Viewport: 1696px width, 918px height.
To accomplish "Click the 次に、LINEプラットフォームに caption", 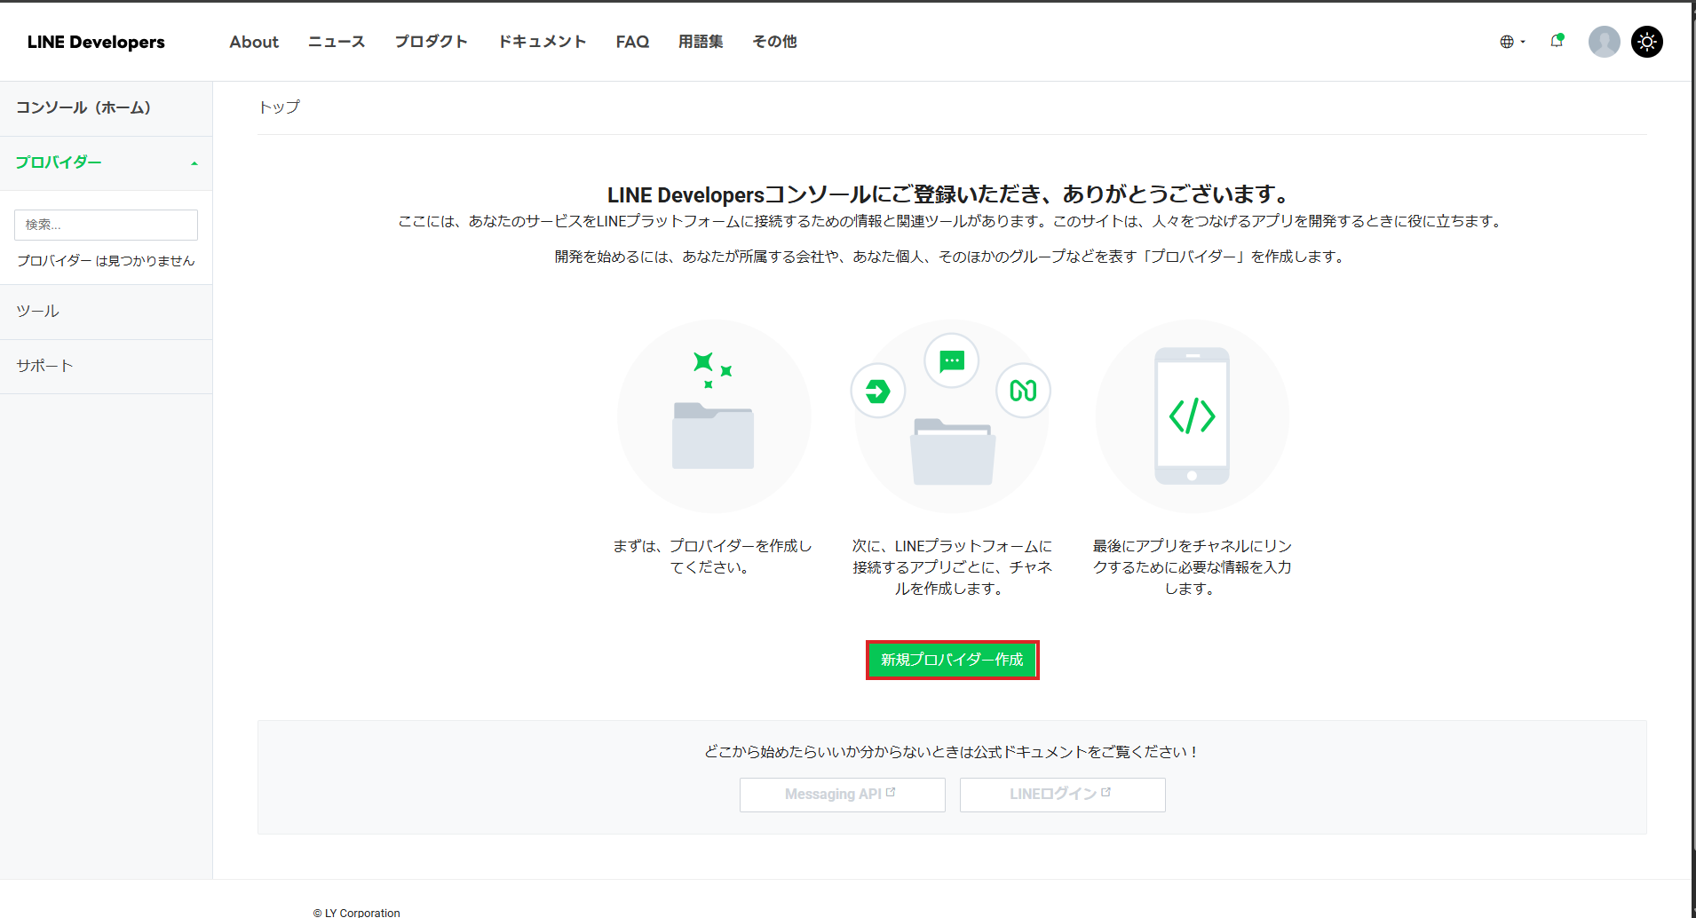I will (x=952, y=567).
